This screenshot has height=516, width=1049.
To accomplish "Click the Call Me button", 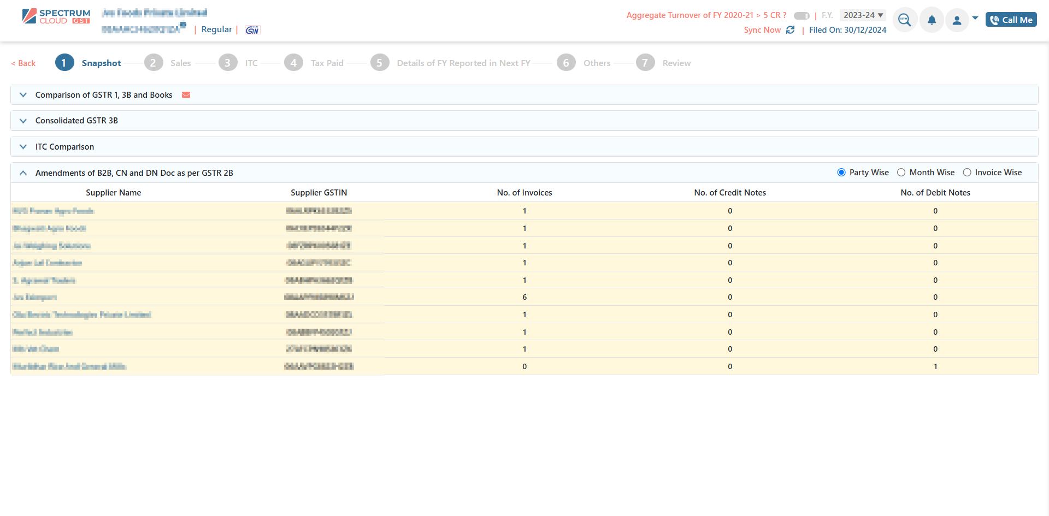I will 1011,20.
